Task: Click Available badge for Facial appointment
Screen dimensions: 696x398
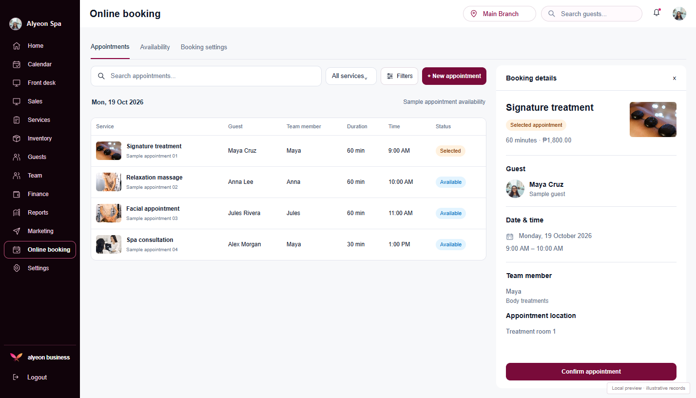Action: click(451, 213)
